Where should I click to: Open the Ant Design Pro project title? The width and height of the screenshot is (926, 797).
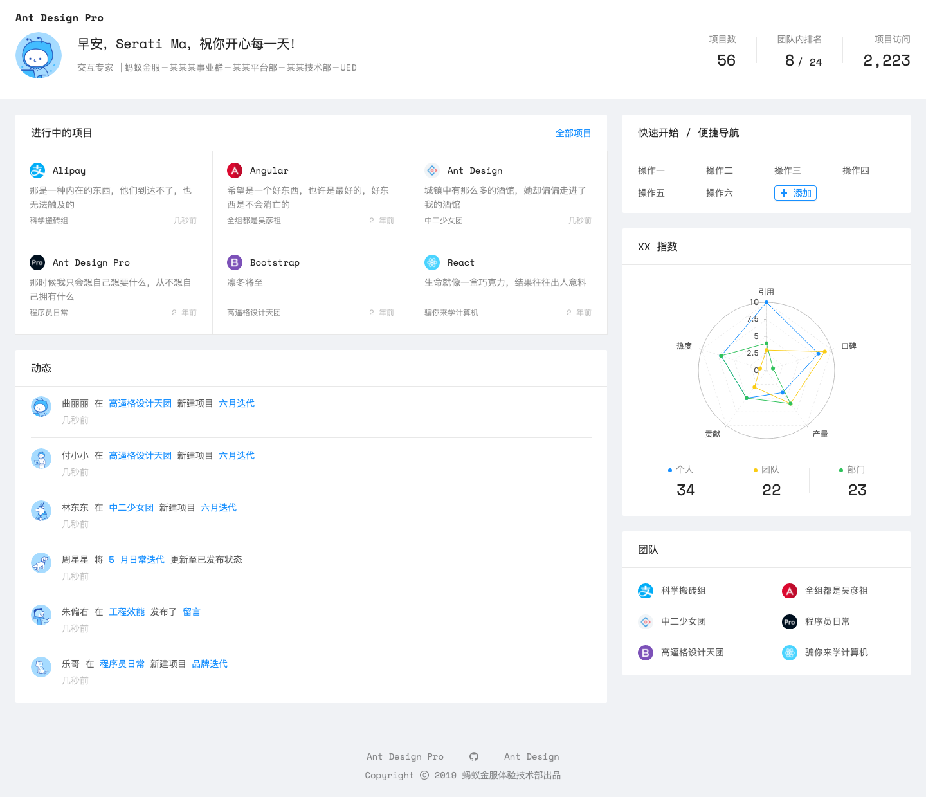pos(91,262)
